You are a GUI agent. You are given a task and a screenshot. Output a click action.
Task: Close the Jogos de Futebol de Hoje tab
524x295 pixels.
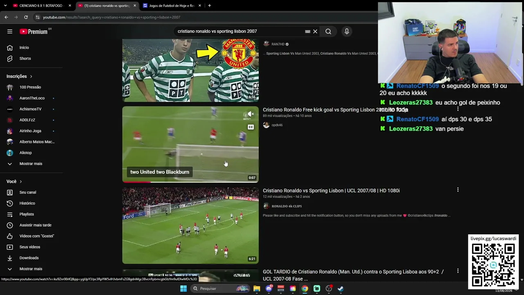pos(200,6)
